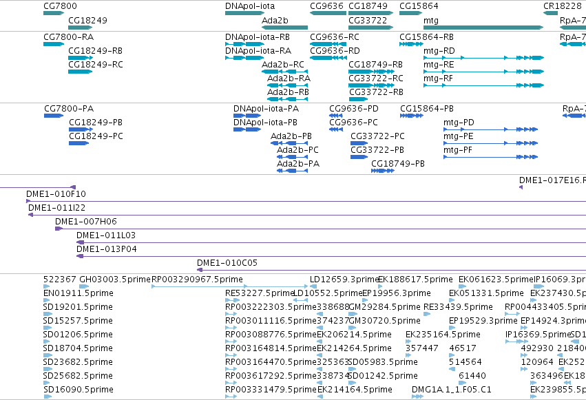Select BAC clone DME1-010C05
This screenshot has height=400, width=586.
pos(227,263)
